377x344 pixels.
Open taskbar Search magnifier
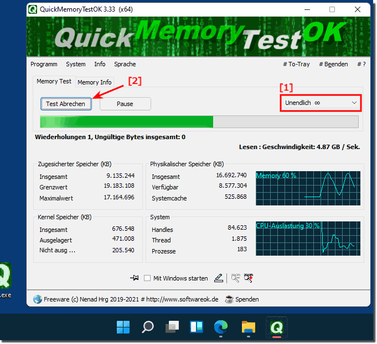point(148,327)
